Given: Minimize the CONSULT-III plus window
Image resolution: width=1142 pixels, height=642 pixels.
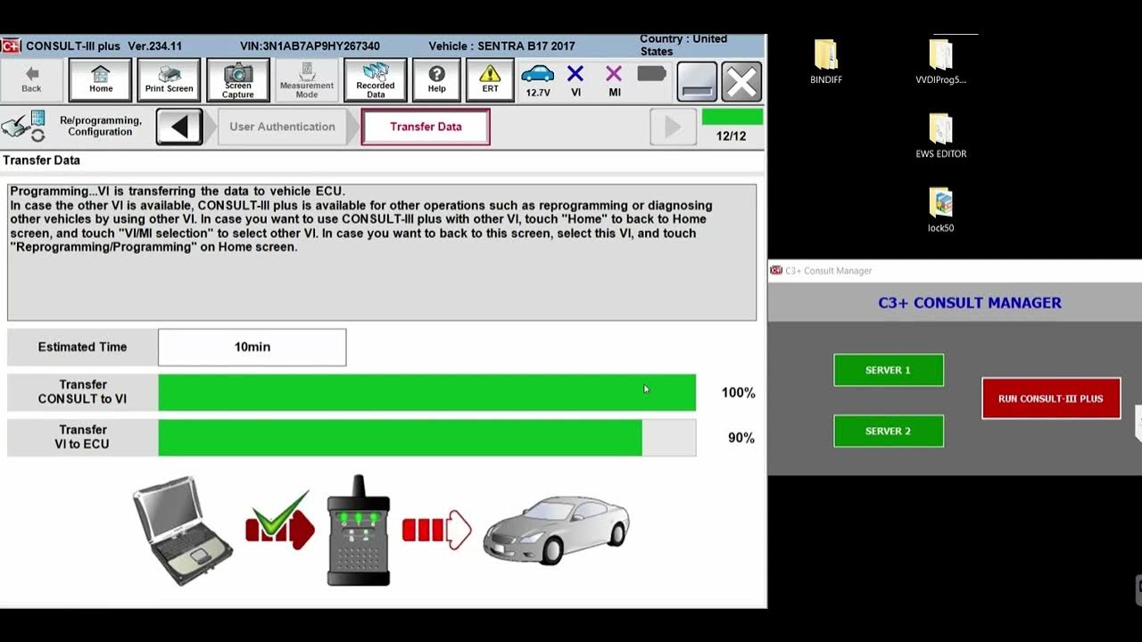Looking at the screenshot, I should [x=697, y=81].
